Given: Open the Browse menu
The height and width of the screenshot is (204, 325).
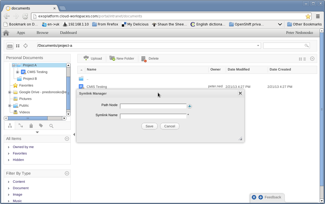Looking at the screenshot, I should 42,33.
